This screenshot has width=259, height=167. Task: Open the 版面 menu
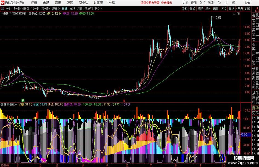point(193,3)
